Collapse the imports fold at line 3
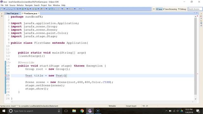The width and height of the screenshot is (203, 114). pyautogui.click(x=10, y=23)
